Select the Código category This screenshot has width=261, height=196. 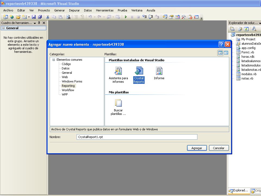point(66,64)
